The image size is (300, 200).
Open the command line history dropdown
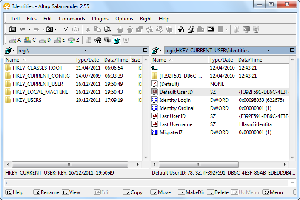tap(293, 183)
